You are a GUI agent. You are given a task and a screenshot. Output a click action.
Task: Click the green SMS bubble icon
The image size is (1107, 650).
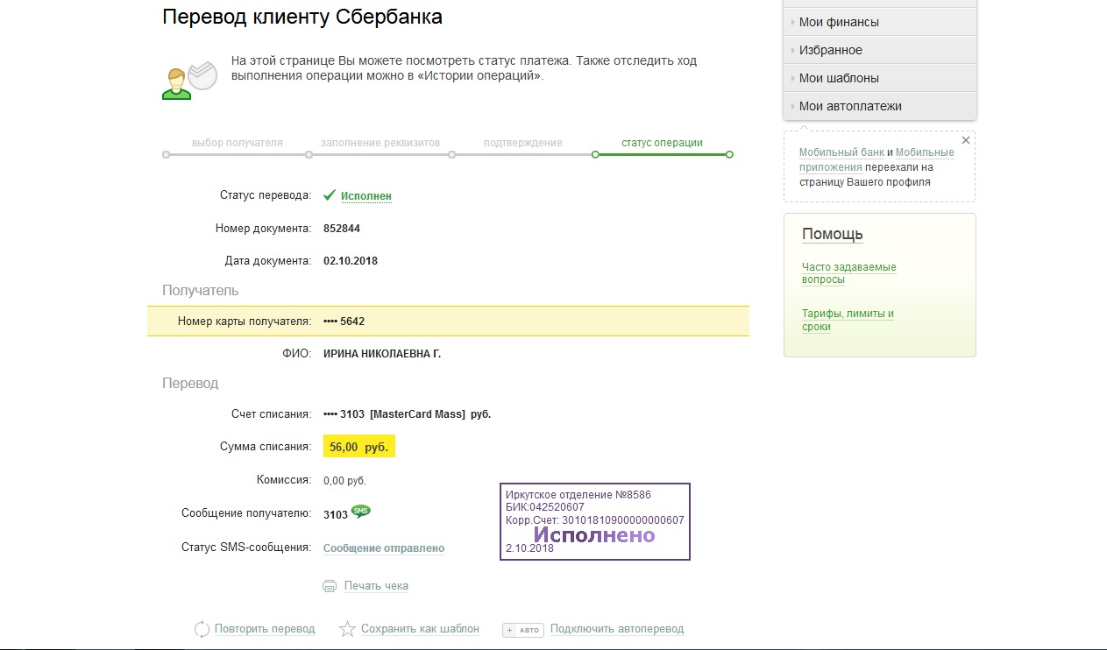click(360, 512)
